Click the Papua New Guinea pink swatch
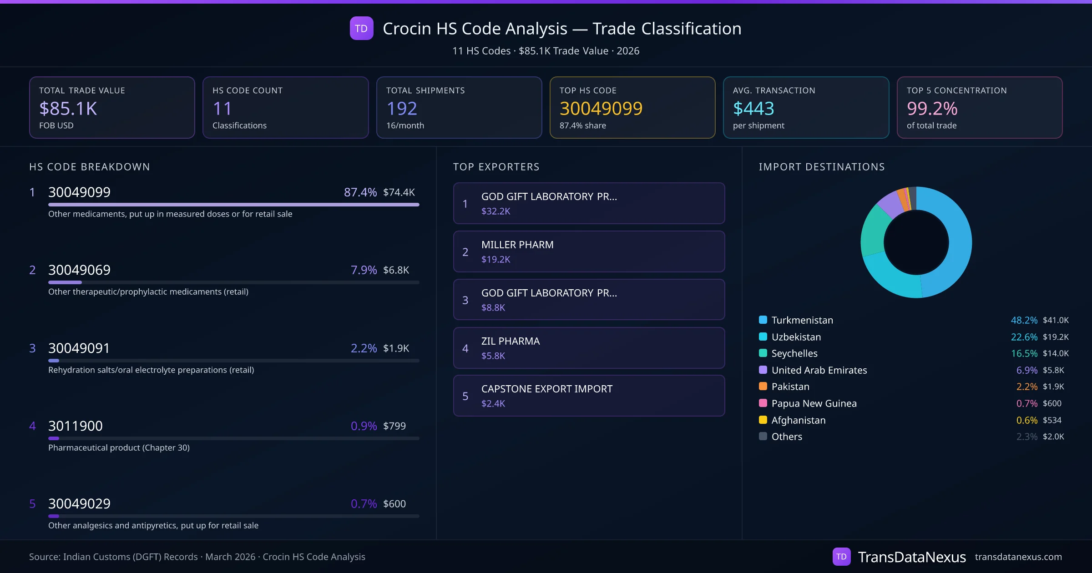This screenshot has width=1092, height=573. (763, 403)
